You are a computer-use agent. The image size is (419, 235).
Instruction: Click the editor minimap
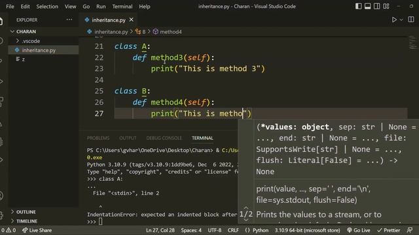pos(412,43)
